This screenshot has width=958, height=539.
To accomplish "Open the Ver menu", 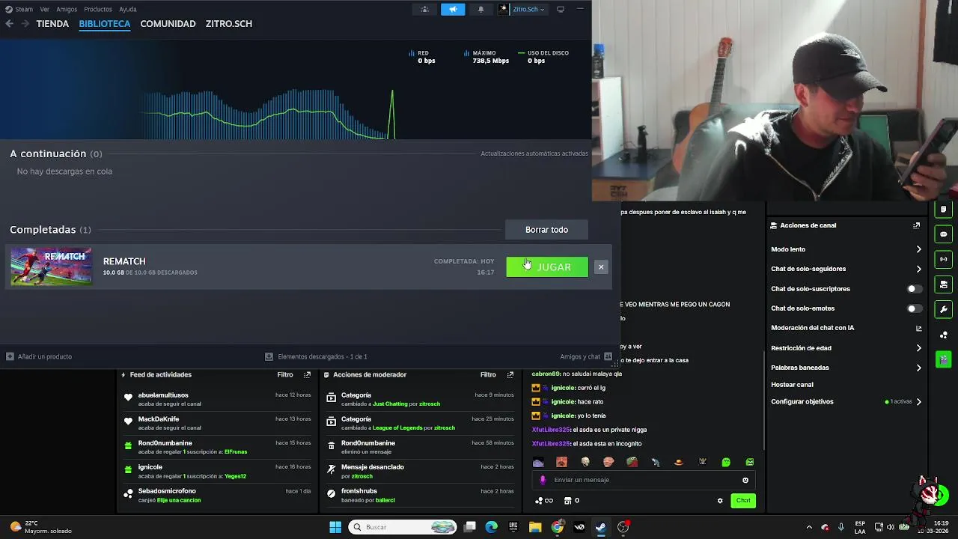I will click(x=45, y=9).
